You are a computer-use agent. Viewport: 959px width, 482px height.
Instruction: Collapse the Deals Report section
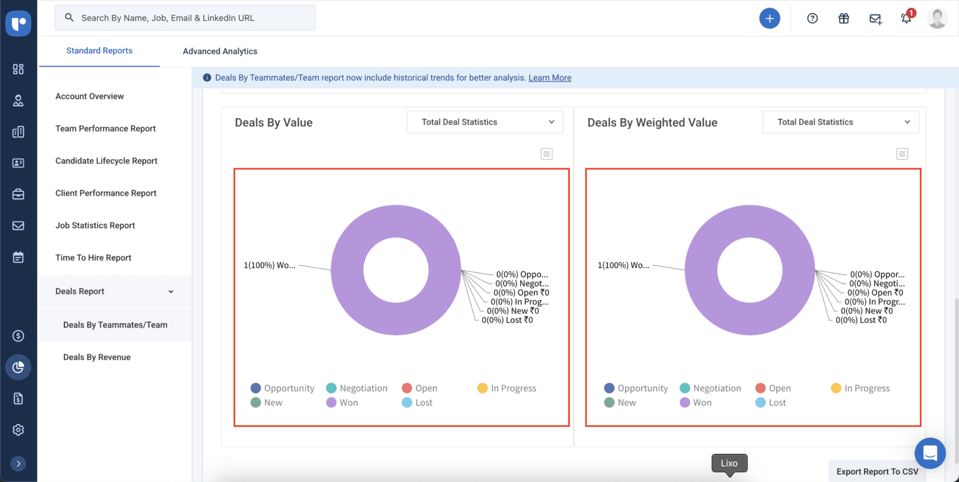pyautogui.click(x=171, y=291)
